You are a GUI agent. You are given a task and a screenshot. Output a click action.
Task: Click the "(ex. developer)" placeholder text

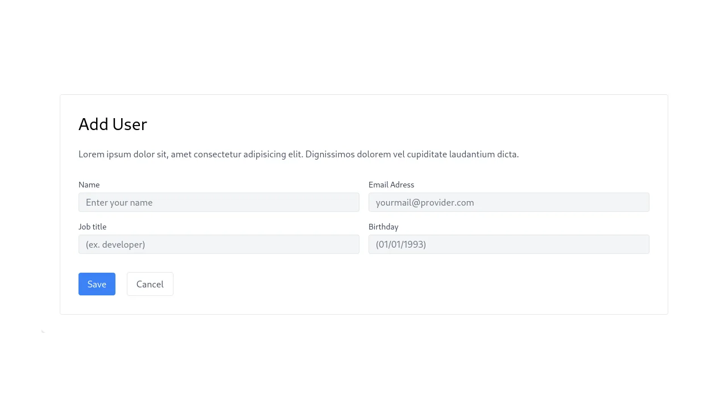115,244
